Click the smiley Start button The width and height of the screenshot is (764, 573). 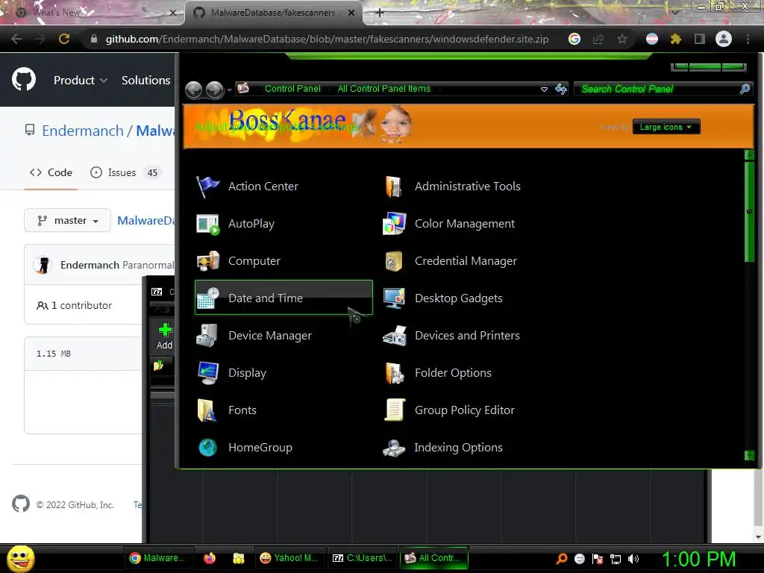click(x=20, y=558)
